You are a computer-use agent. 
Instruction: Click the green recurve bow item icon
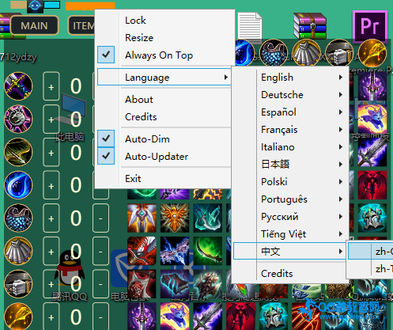(18, 152)
